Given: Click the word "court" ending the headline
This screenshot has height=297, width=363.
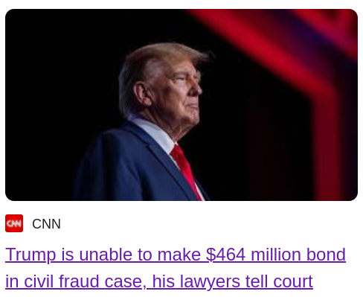Looking at the screenshot, I should tap(293, 281).
